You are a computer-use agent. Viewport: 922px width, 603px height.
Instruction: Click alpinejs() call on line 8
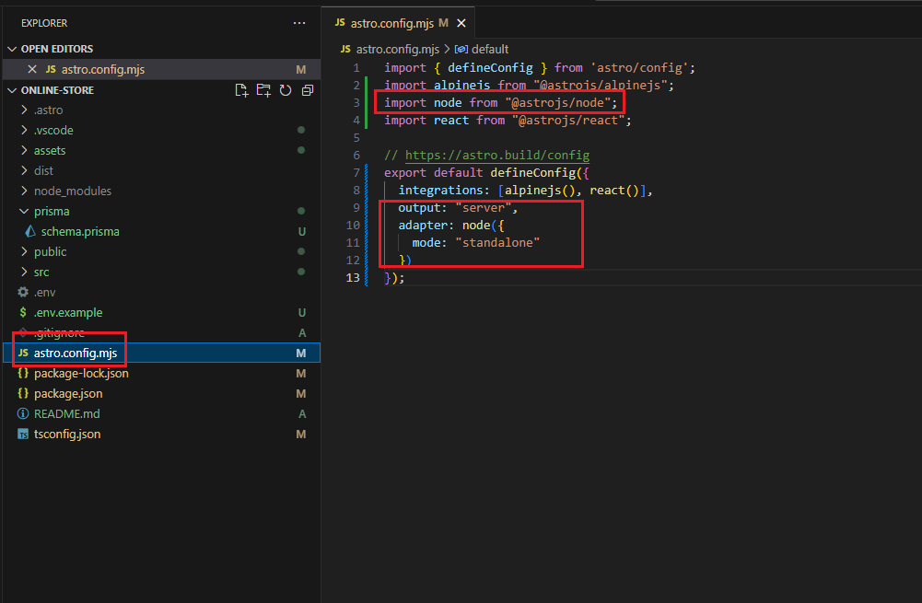tap(540, 191)
